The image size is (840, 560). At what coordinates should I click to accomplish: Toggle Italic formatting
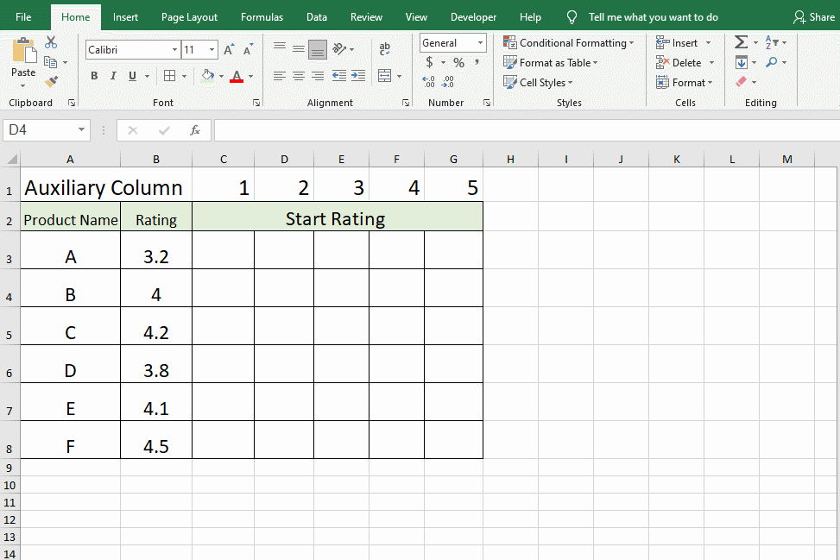point(113,76)
